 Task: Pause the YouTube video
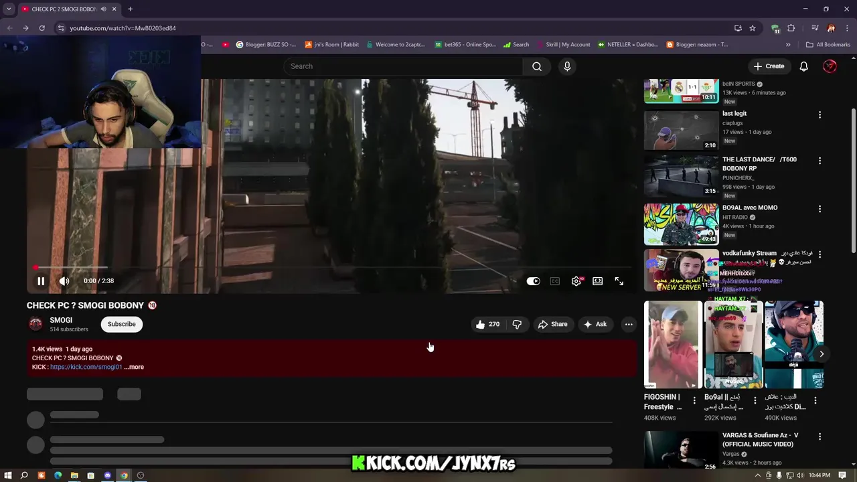coord(41,281)
